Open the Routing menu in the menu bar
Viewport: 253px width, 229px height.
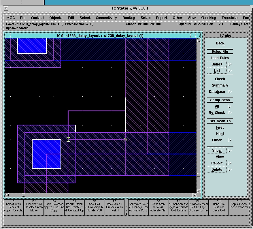(x=129, y=18)
